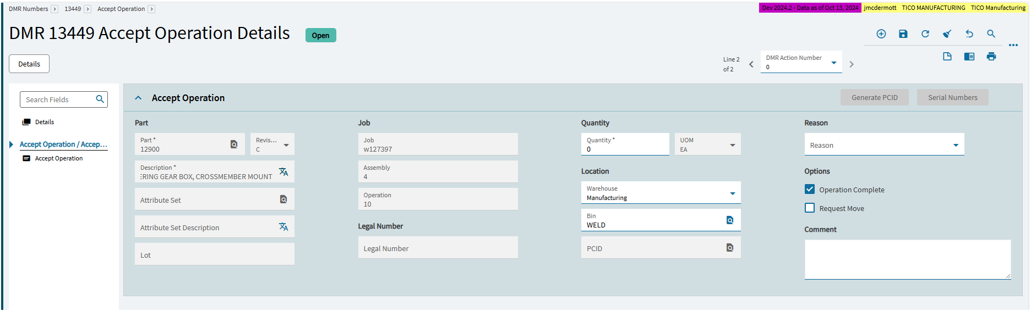Open the Bin field search icon
This screenshot has width=1031, height=311.
[x=730, y=220]
